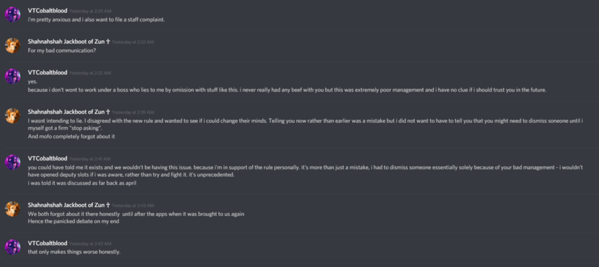
Task: Click VTCobaltblood's avatar beside the staff complaint message
Action: [13, 14]
